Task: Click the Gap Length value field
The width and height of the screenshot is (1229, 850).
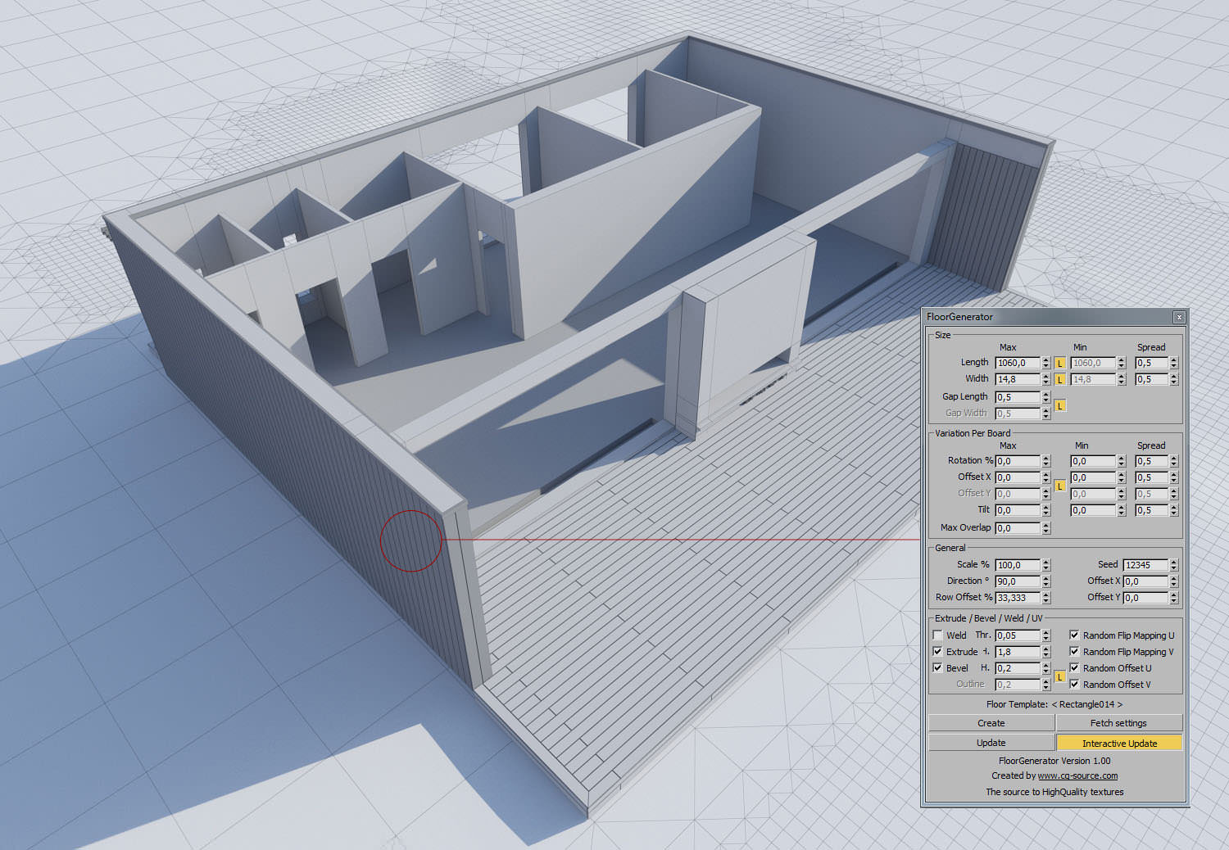Action: (x=1018, y=397)
